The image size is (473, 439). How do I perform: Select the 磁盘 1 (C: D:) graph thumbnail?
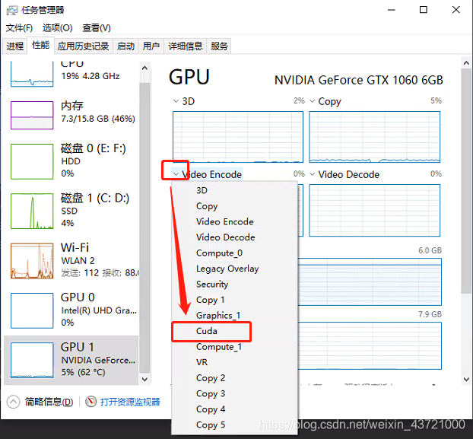pyautogui.click(x=32, y=212)
